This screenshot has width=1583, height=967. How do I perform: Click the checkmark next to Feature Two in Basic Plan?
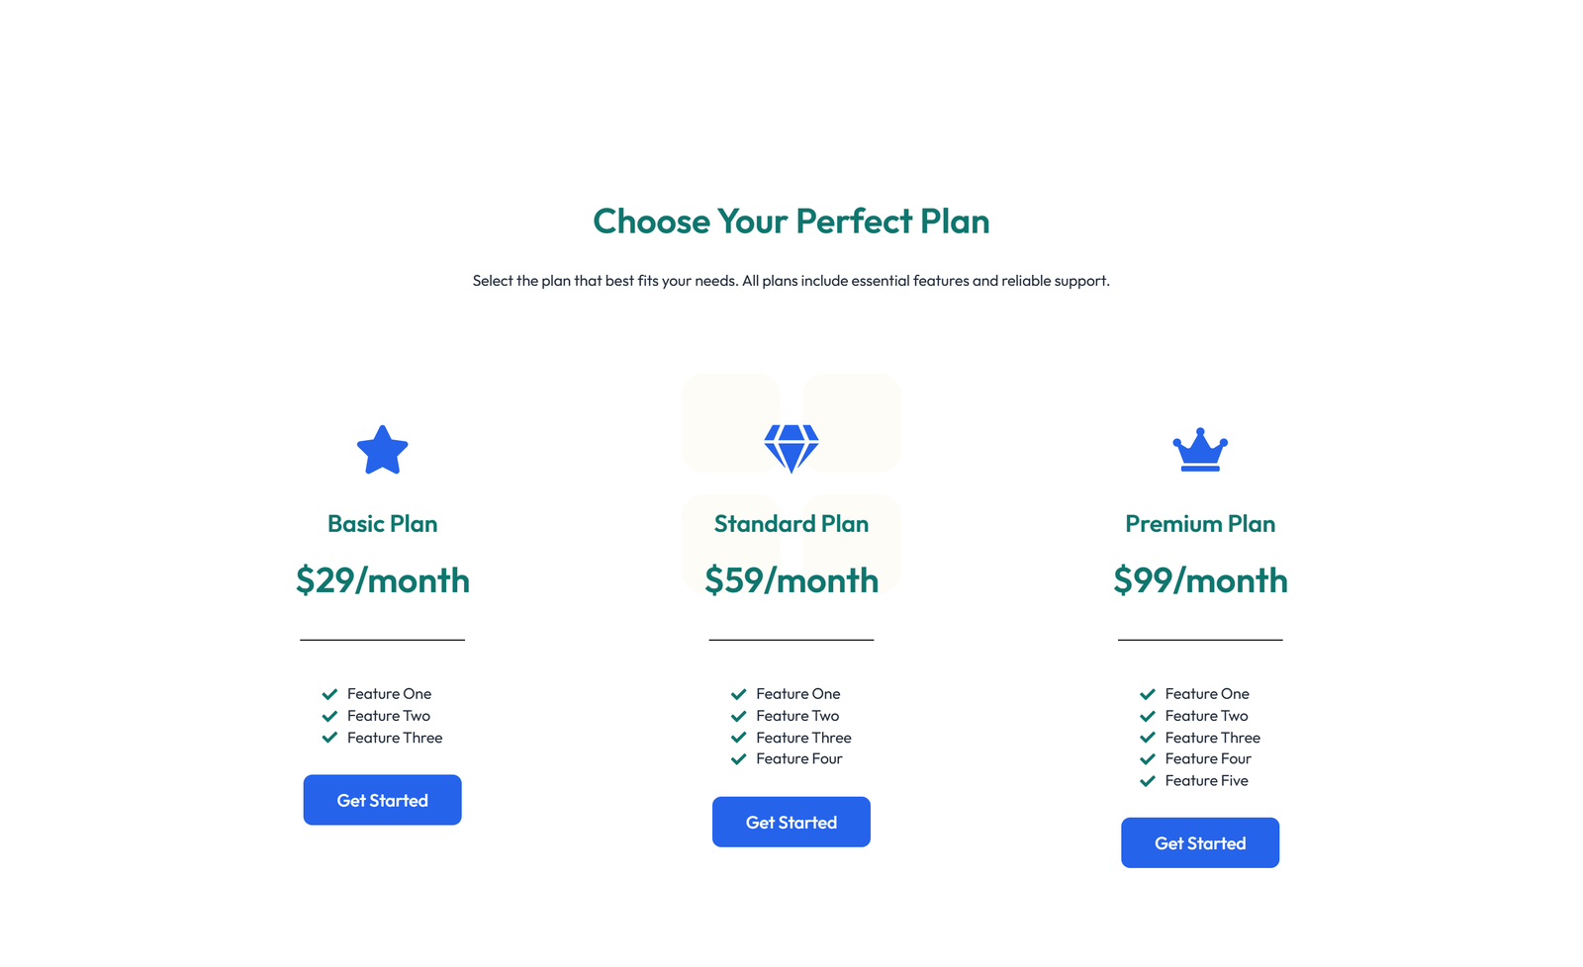tap(330, 715)
